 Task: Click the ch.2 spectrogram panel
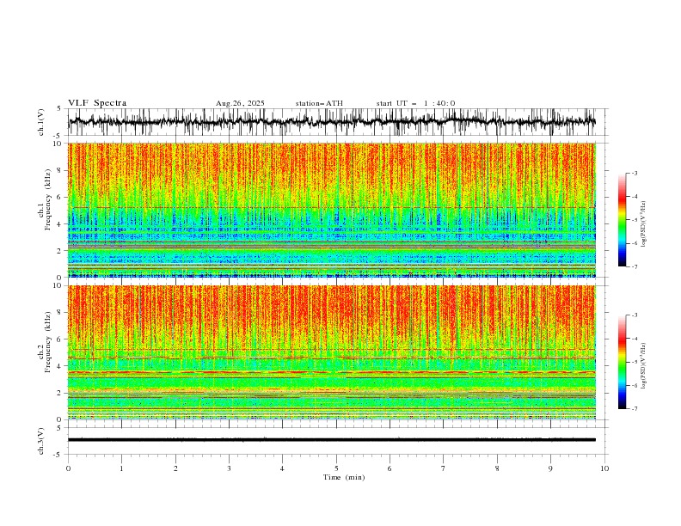pos(332,352)
